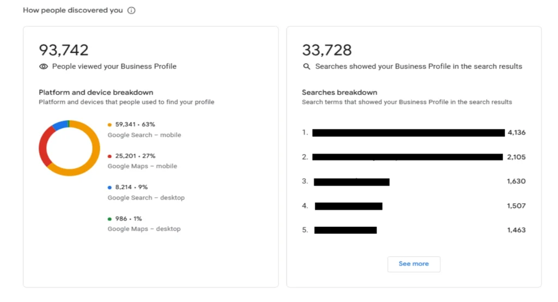Click the Google Maps – mobile label

coord(142,166)
